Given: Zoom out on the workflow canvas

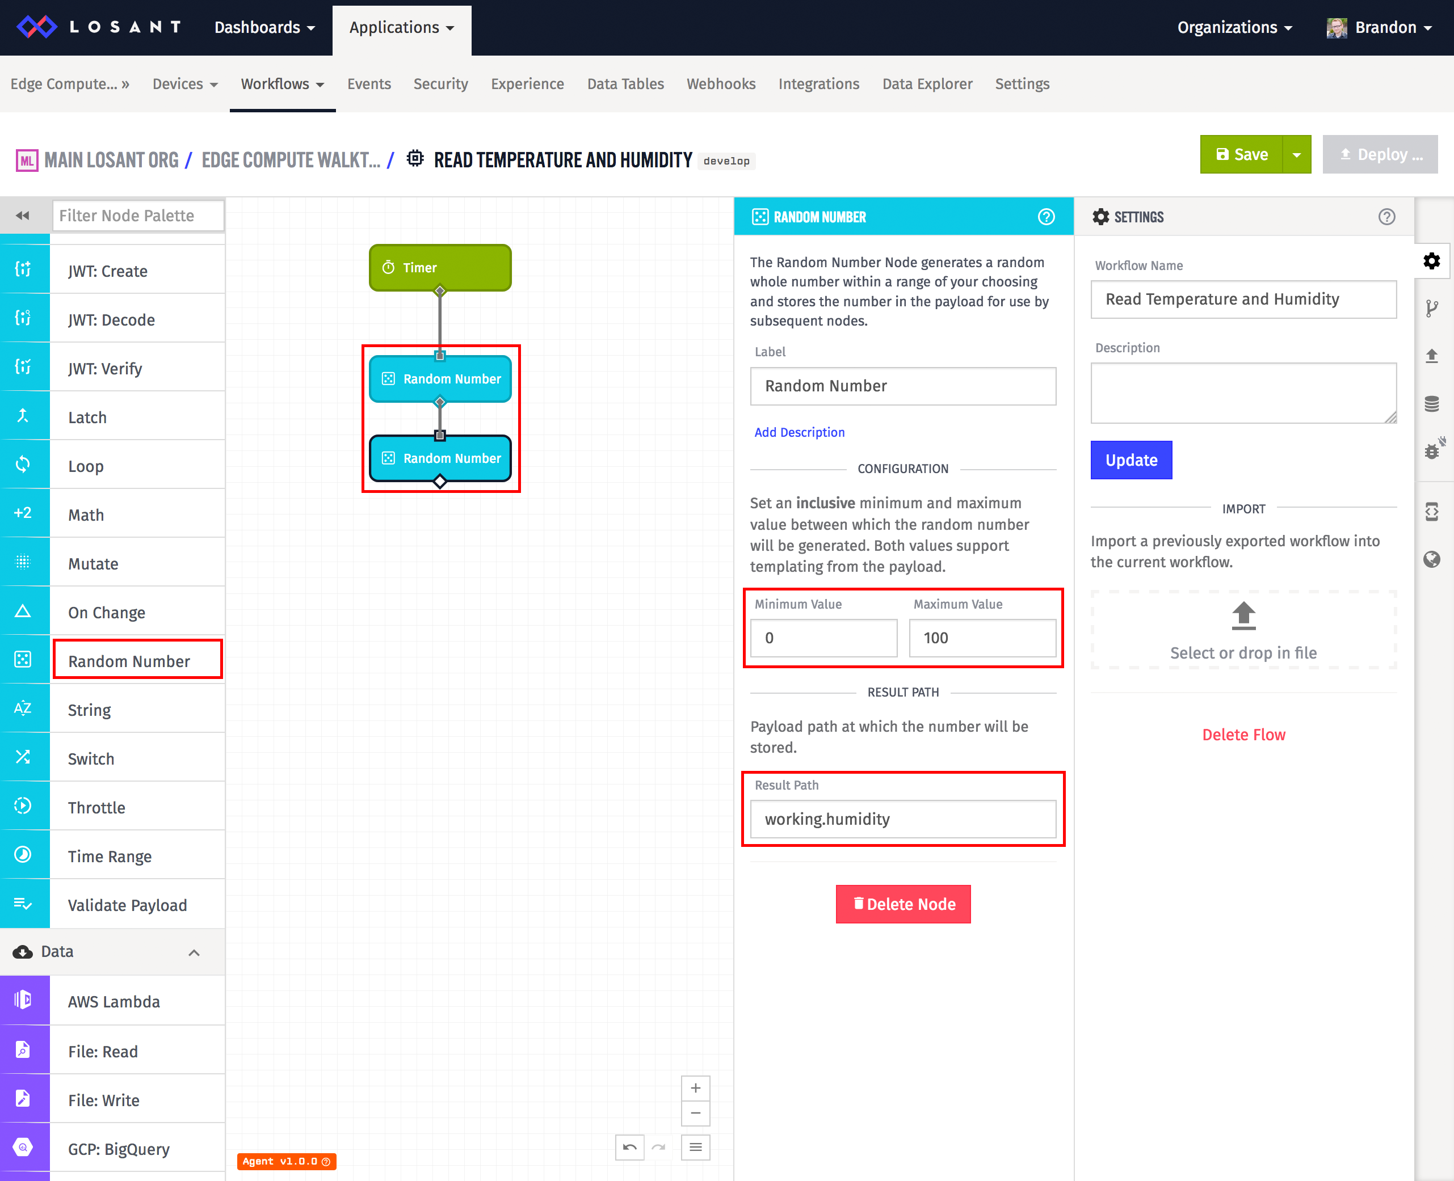Looking at the screenshot, I should click(x=696, y=1113).
